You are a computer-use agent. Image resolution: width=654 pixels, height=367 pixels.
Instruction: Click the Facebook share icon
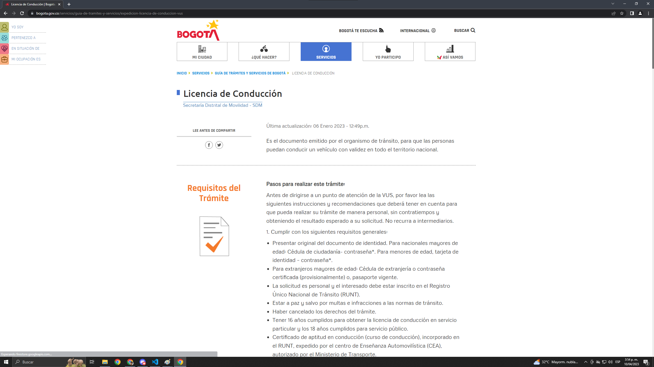click(x=209, y=145)
